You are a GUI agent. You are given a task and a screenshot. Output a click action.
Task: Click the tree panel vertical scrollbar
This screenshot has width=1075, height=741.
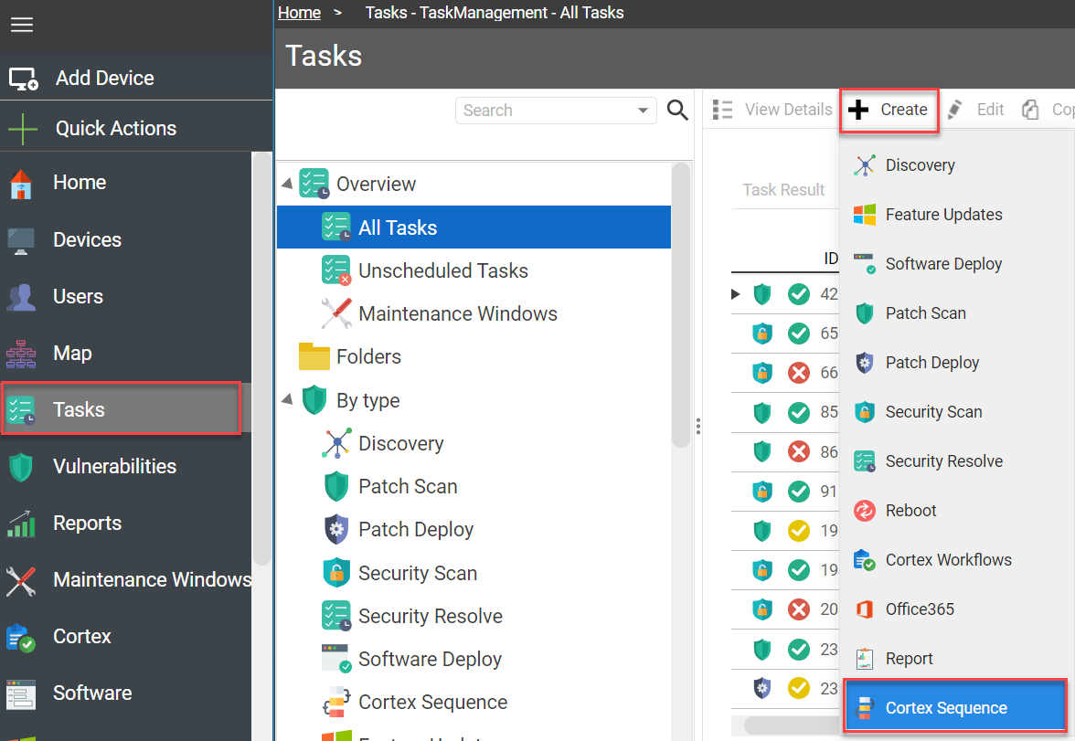pyautogui.click(x=681, y=305)
